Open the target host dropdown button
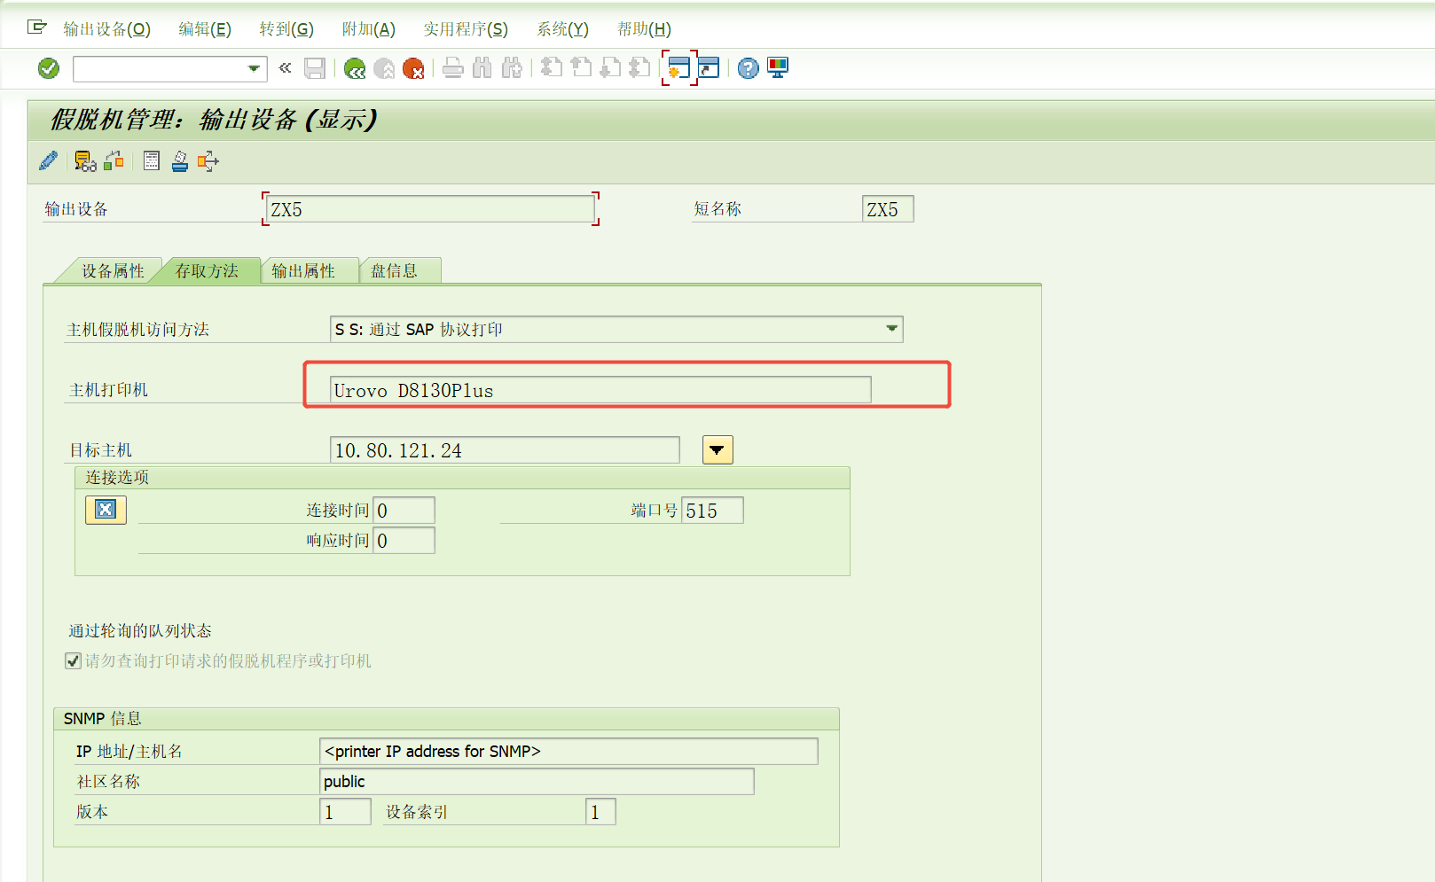 pyautogui.click(x=717, y=450)
